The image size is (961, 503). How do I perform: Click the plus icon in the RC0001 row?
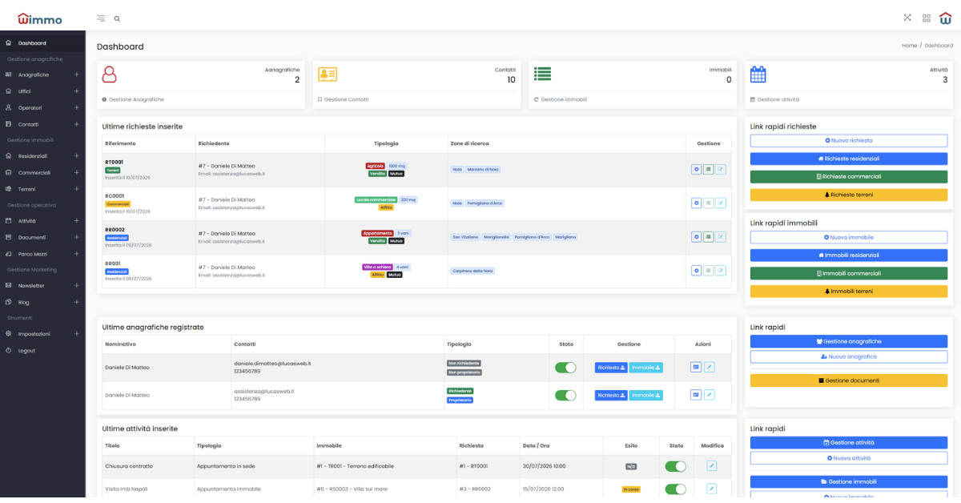coord(697,203)
